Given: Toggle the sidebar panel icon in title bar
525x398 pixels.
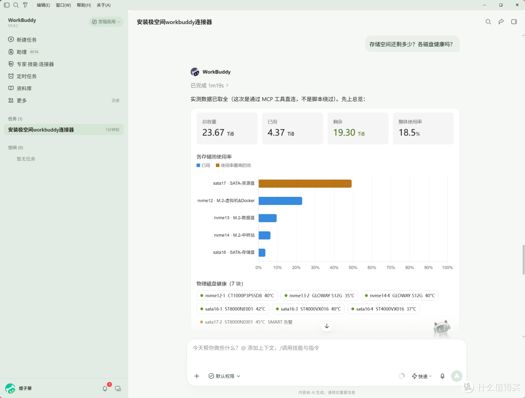Looking at the screenshot, I should click(x=7, y=5).
